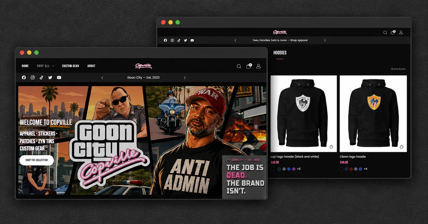
Task: Open account icon in the Hoodies window
Action: pyautogui.click(x=401, y=32)
